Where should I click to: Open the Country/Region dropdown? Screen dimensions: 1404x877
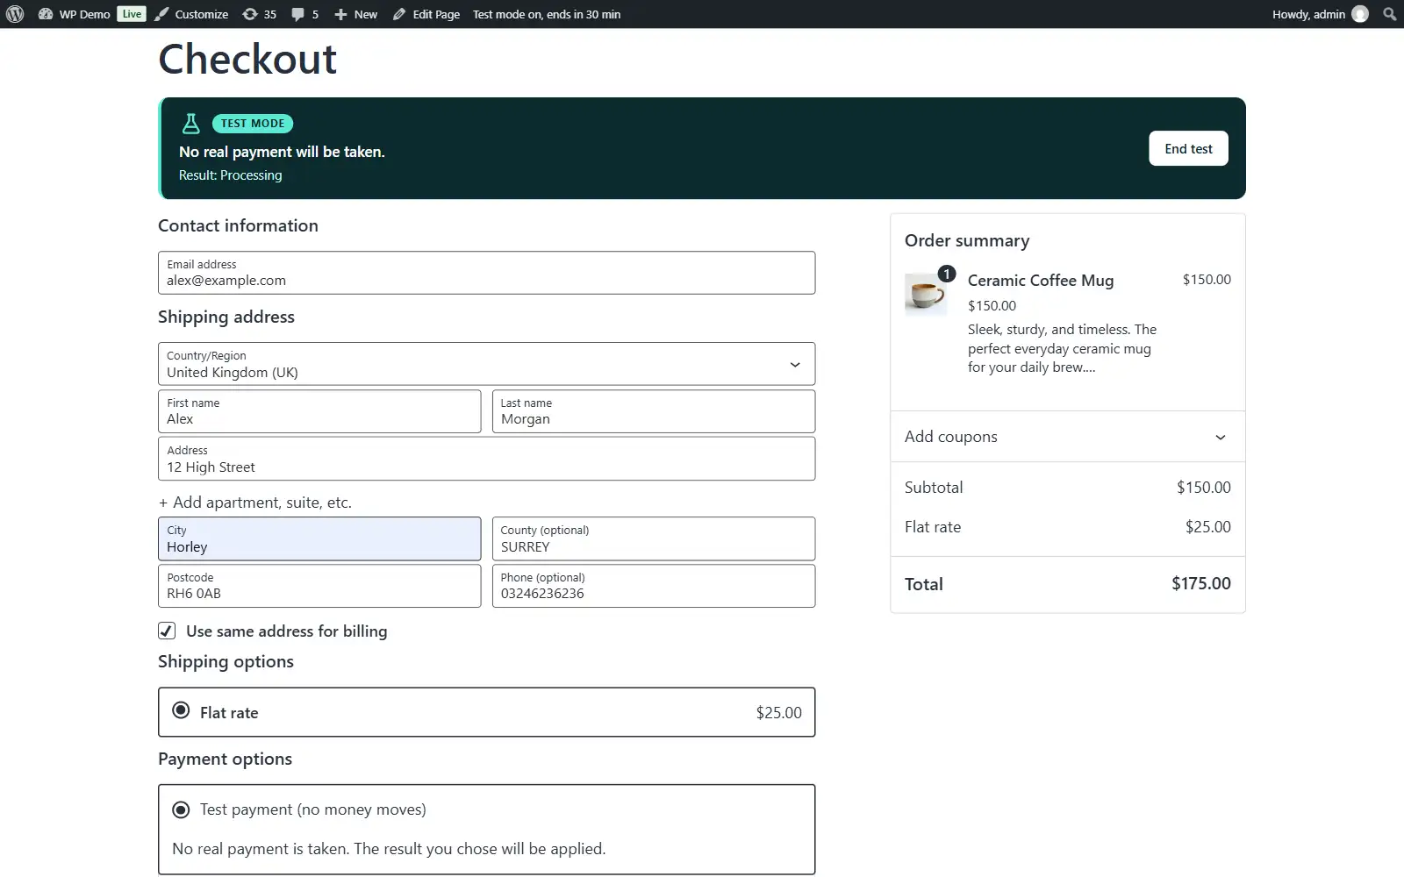tap(486, 364)
